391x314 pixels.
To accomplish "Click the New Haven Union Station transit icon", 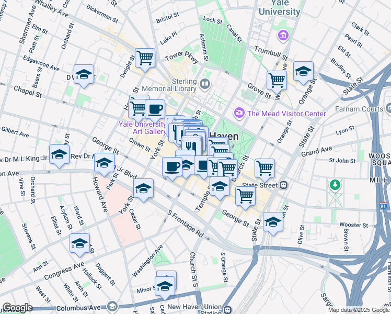I will pyautogui.click(x=227, y=309).
